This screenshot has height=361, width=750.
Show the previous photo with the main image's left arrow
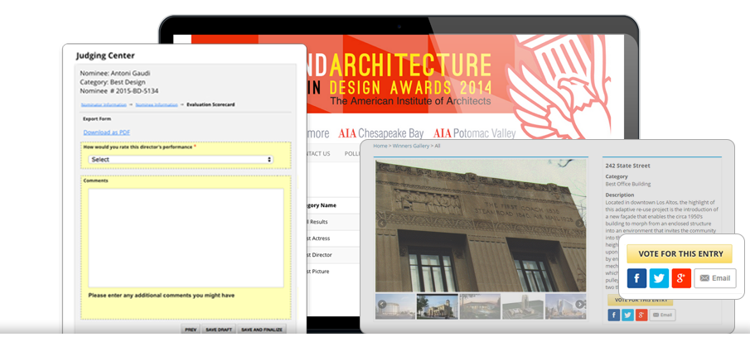382,224
